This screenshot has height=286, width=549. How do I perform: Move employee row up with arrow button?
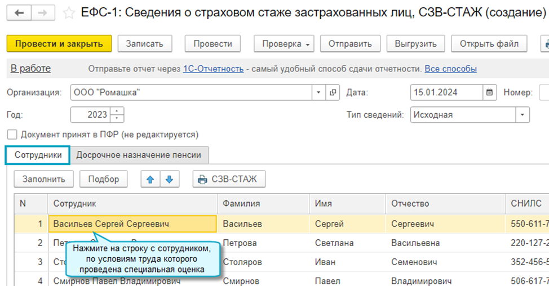[149, 180]
